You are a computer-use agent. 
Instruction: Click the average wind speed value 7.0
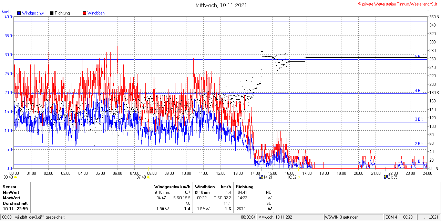click(187, 203)
